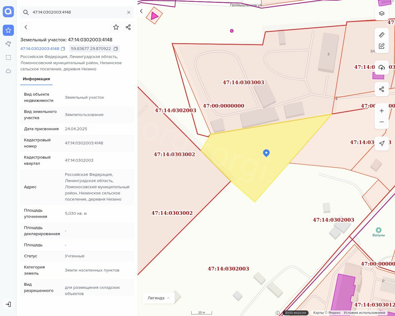The width and height of the screenshot is (395, 316).
Task: Copy the cadastral number 47:14:0302003:4148
Action: [x=63, y=49]
